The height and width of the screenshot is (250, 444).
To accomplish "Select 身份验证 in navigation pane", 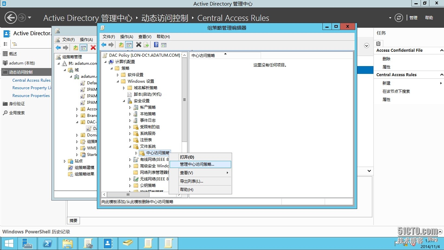I will pyautogui.click(x=17, y=104).
